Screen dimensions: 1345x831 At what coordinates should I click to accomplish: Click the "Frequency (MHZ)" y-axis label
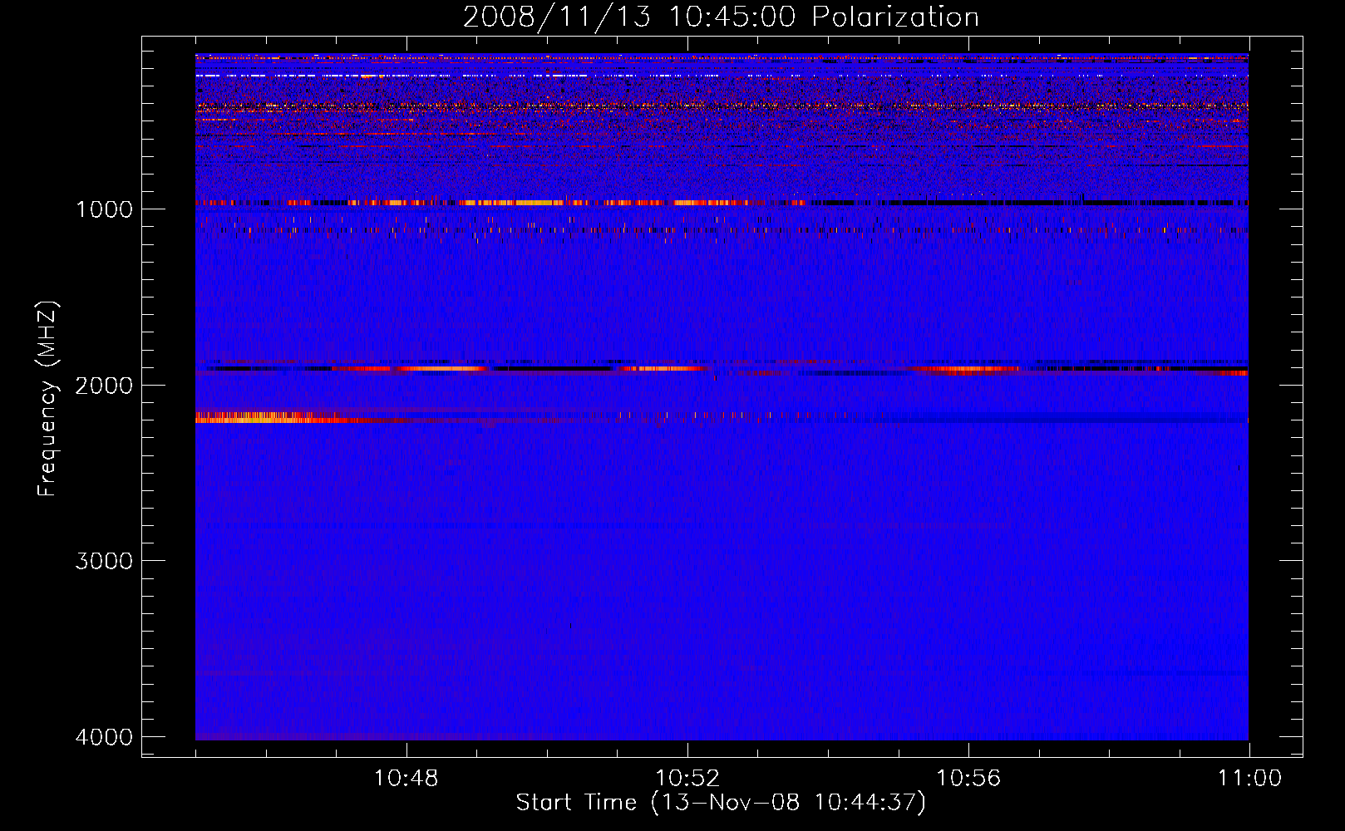[48, 399]
